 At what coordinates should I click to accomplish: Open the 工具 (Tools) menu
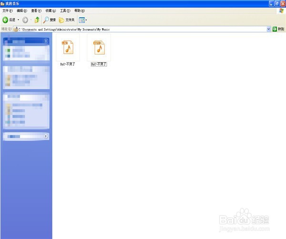(65, 11)
